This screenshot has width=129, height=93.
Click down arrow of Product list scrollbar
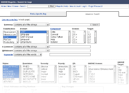(48, 42)
